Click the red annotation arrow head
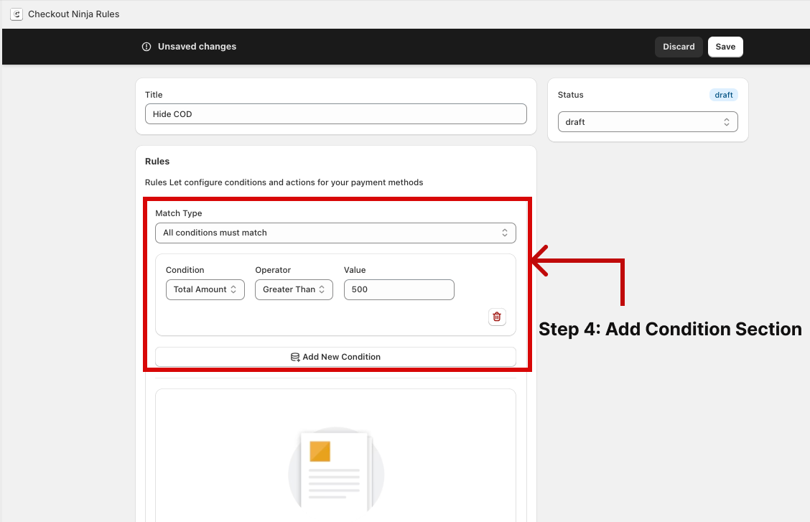Screen dimensions: 810x522 539,261
